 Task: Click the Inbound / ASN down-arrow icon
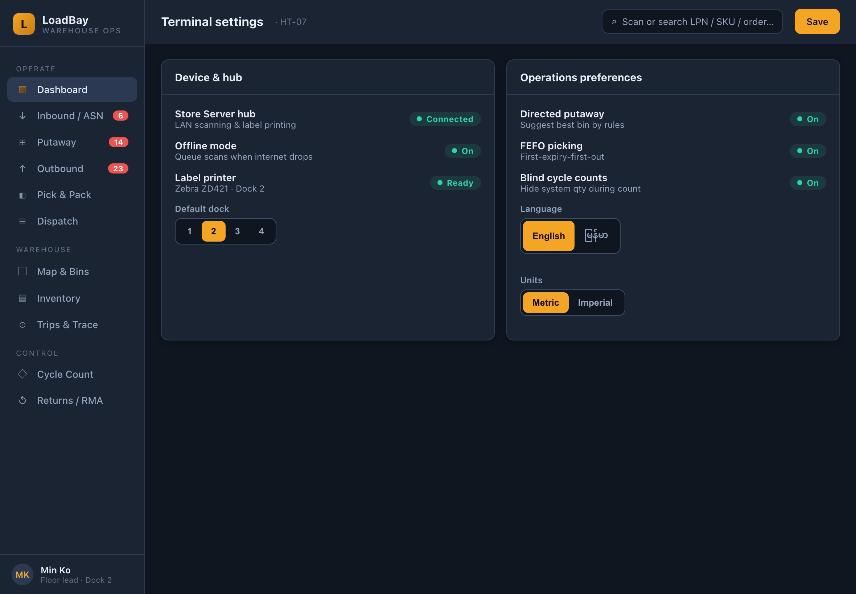coord(22,116)
